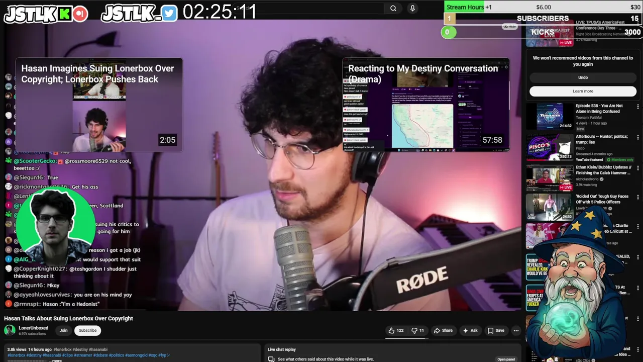
Task: Click the Twitter bird logo in overlay
Action: pyautogui.click(x=170, y=14)
